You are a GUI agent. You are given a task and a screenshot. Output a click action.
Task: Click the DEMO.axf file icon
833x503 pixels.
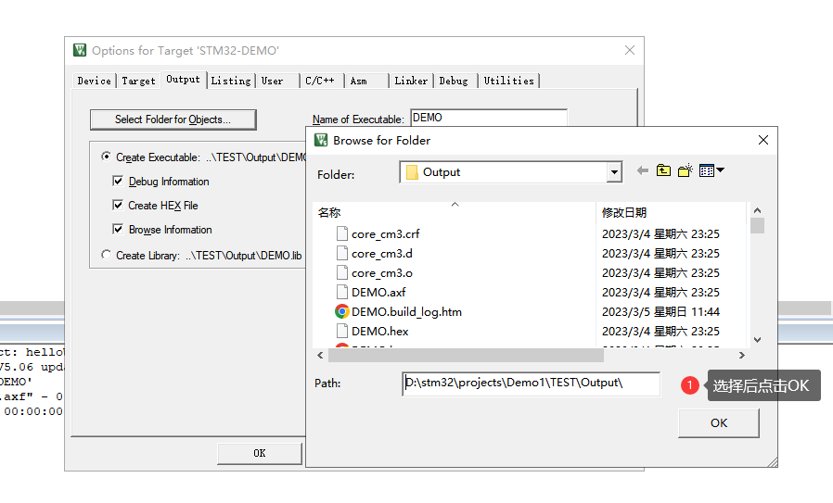pos(342,293)
